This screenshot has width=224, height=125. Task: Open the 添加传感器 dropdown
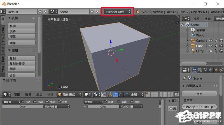56,107
